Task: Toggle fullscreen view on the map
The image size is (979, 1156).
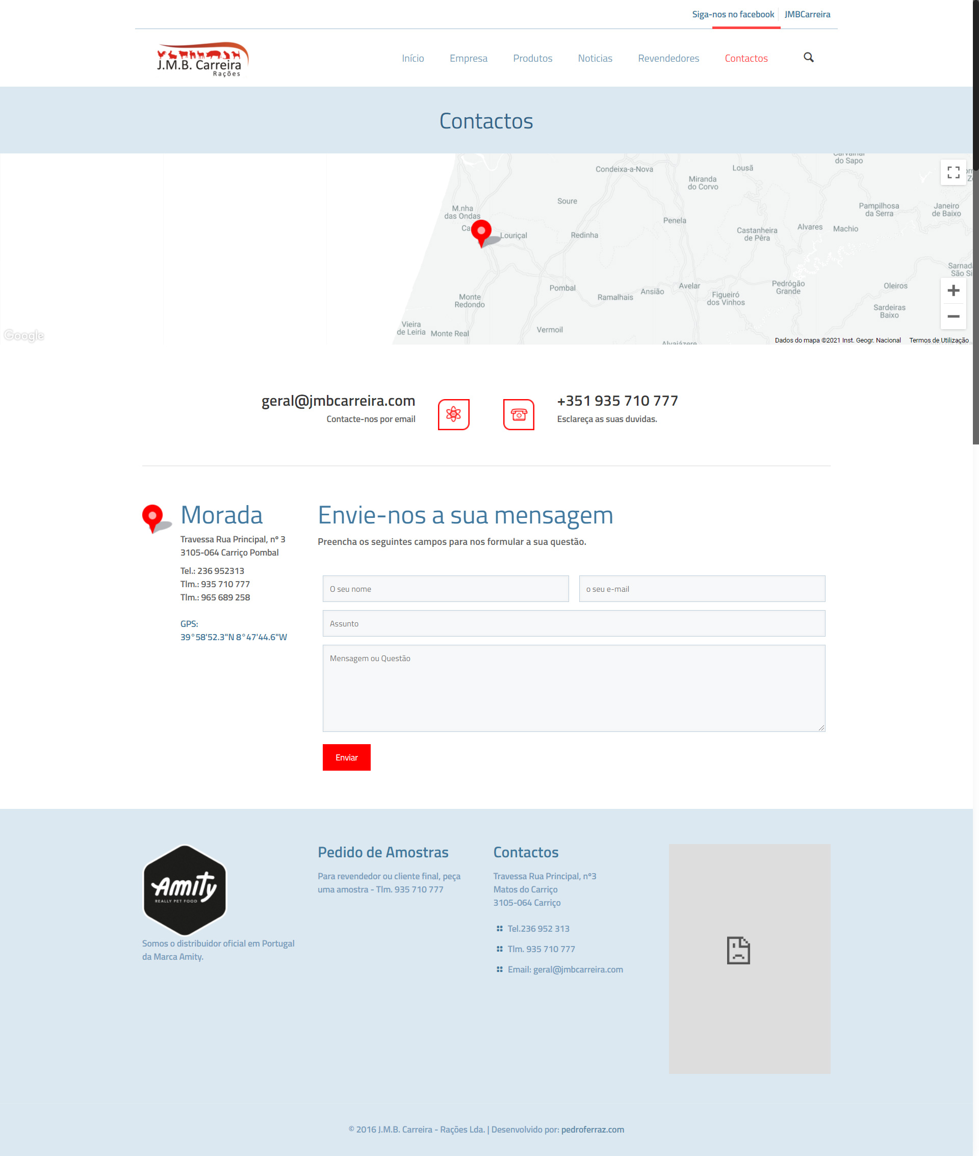Action: pos(953,172)
